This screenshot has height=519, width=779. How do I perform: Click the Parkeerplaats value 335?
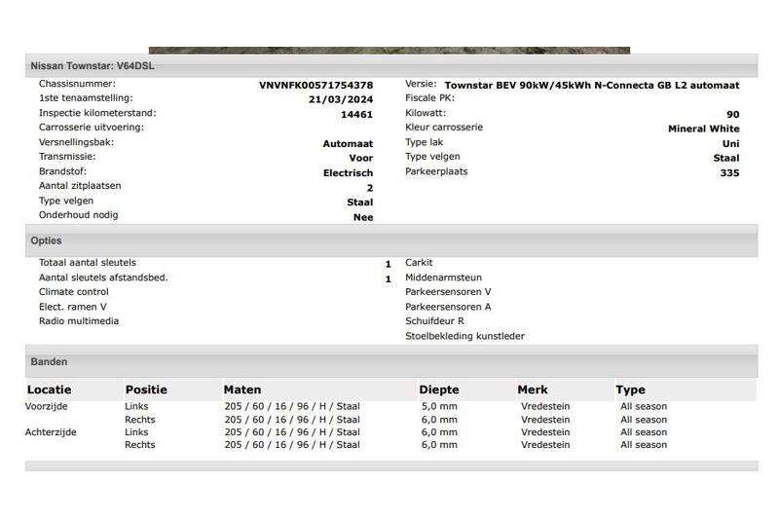tap(728, 172)
